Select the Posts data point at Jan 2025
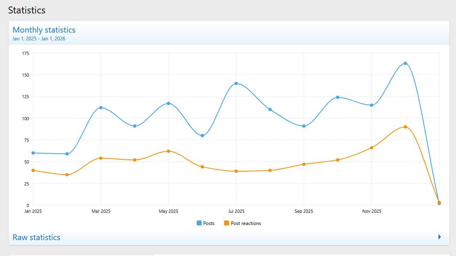This screenshot has width=456, height=256. pyautogui.click(x=33, y=153)
